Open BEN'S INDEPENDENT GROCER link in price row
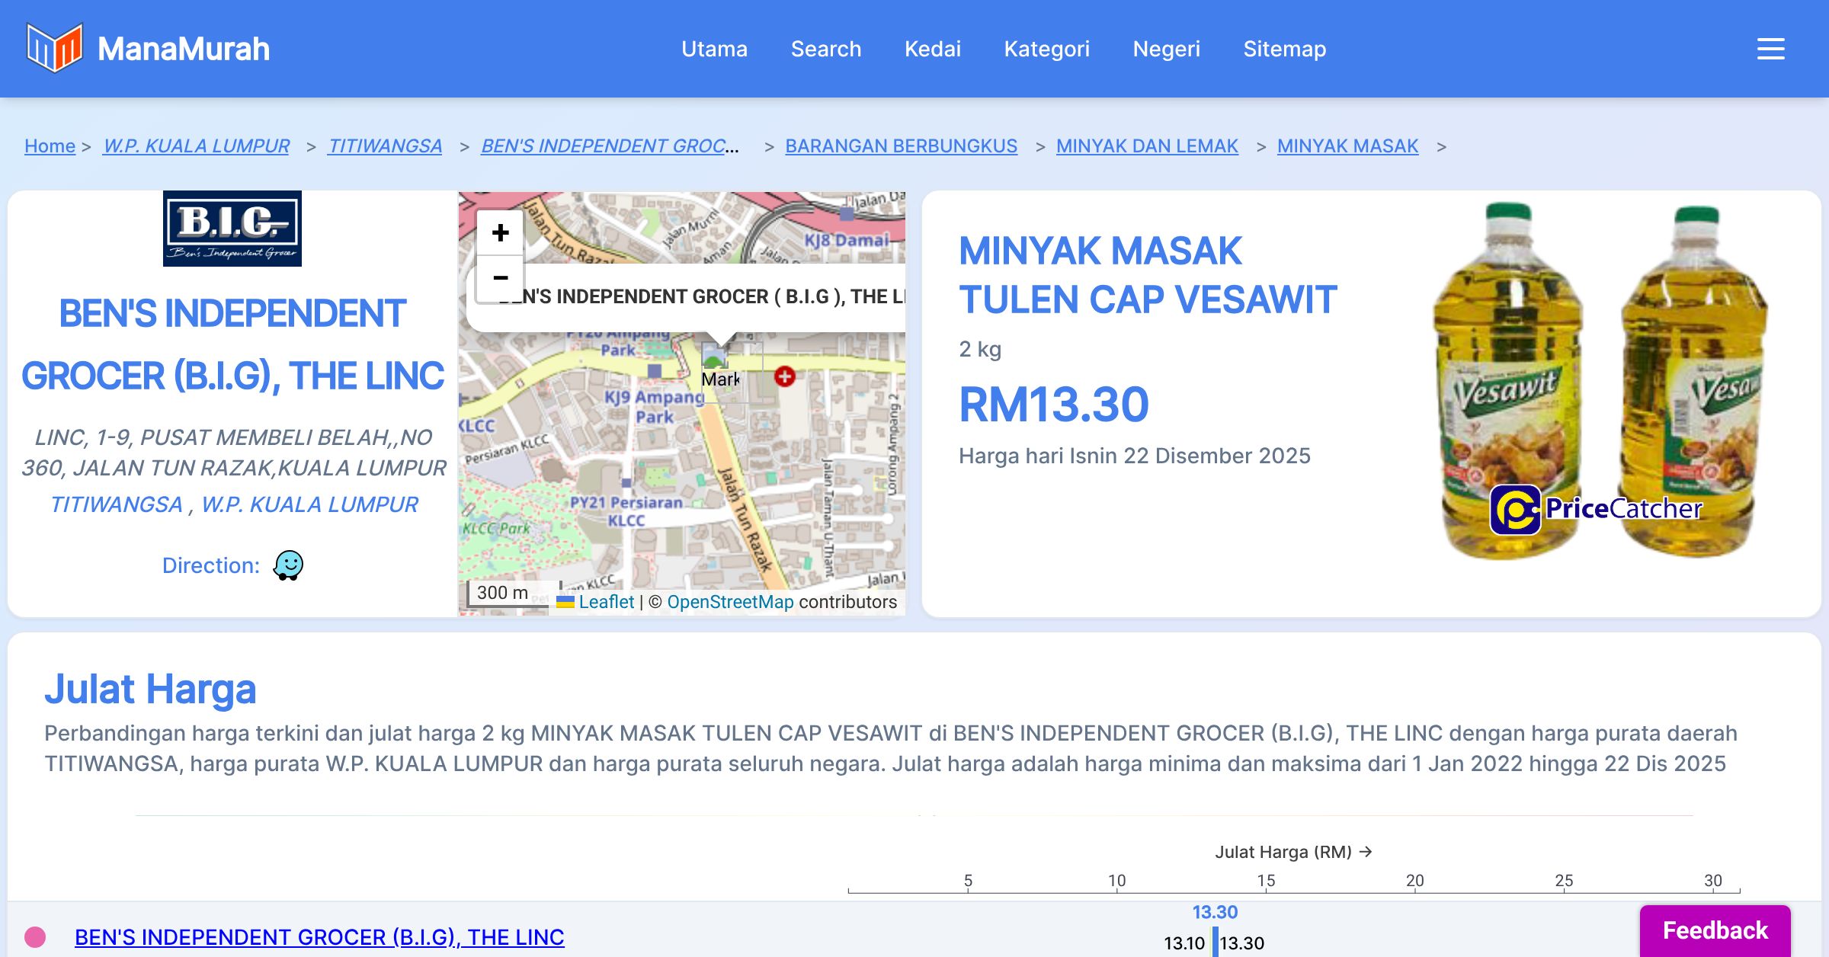Screen dimensions: 1829x957 point(319,936)
